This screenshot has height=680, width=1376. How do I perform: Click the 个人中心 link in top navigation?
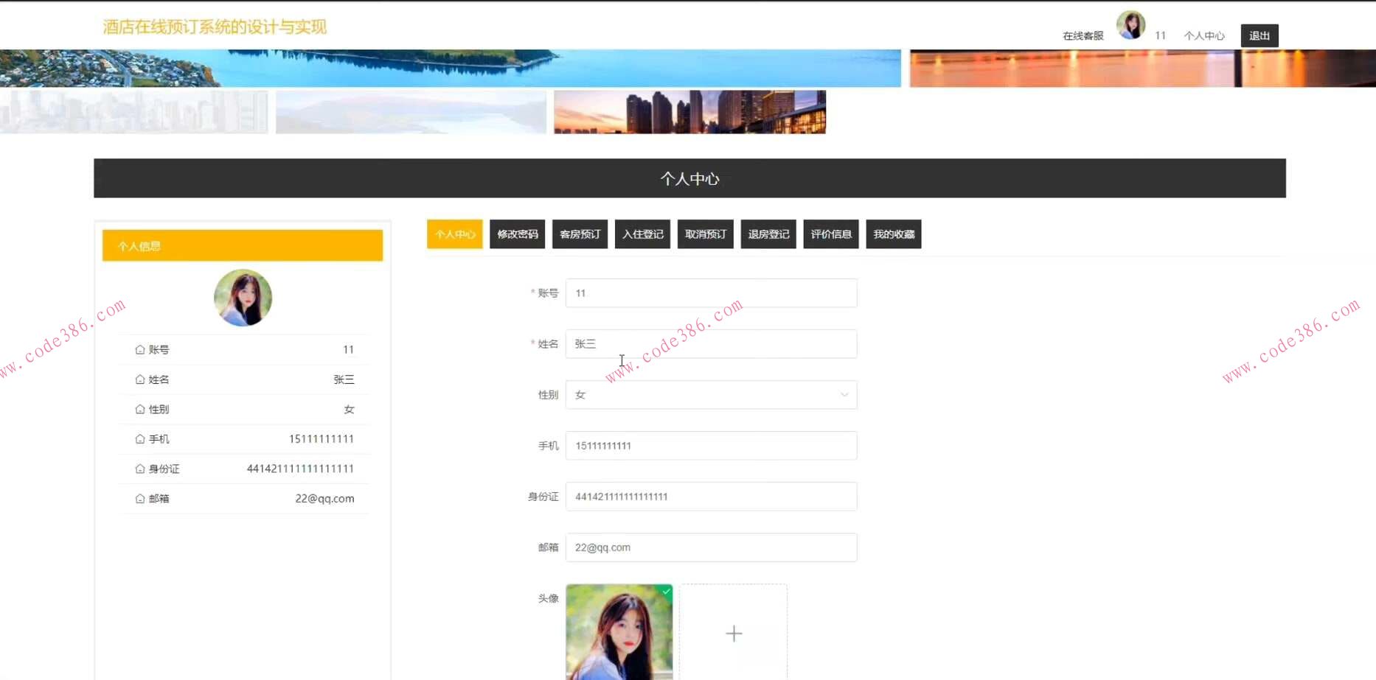[x=1203, y=36]
